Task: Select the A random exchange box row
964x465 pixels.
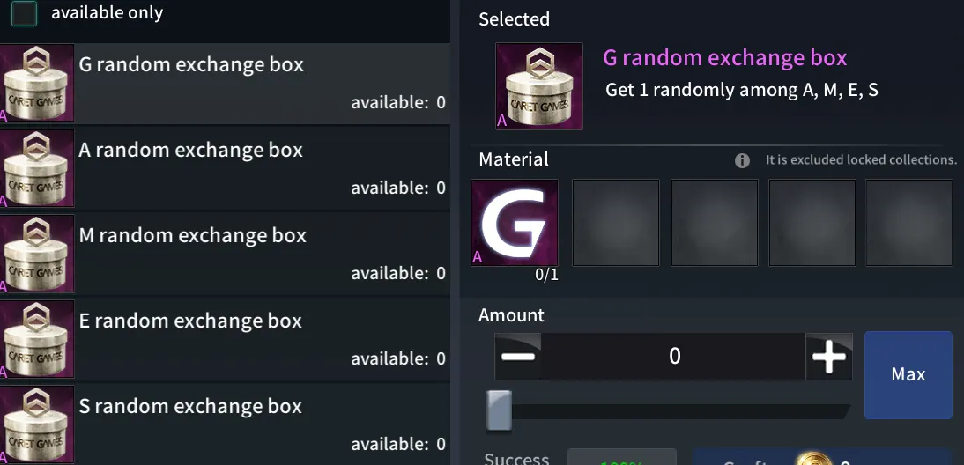Action: click(225, 168)
